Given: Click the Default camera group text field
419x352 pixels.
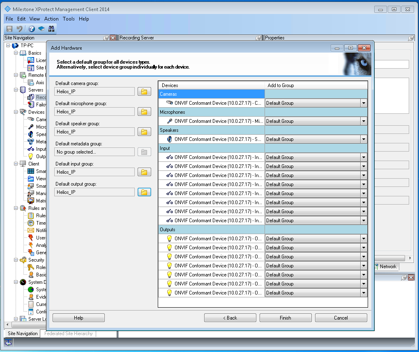Looking at the screenshot, I should click(x=94, y=92).
